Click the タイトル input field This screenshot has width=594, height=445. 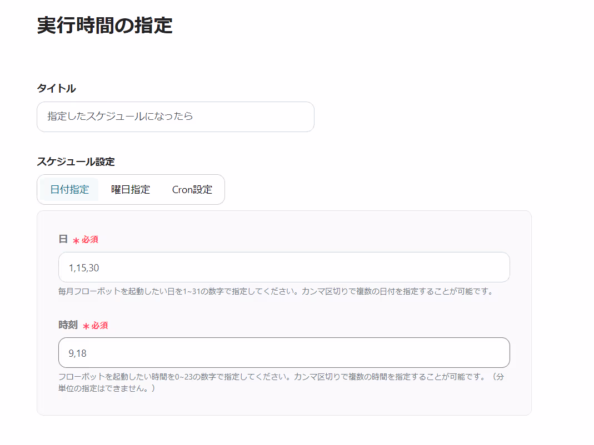point(176,117)
